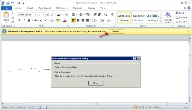The width and height of the screenshot is (192, 110).
Task: Undo the last action
Action: pyautogui.click(x=12, y=3)
